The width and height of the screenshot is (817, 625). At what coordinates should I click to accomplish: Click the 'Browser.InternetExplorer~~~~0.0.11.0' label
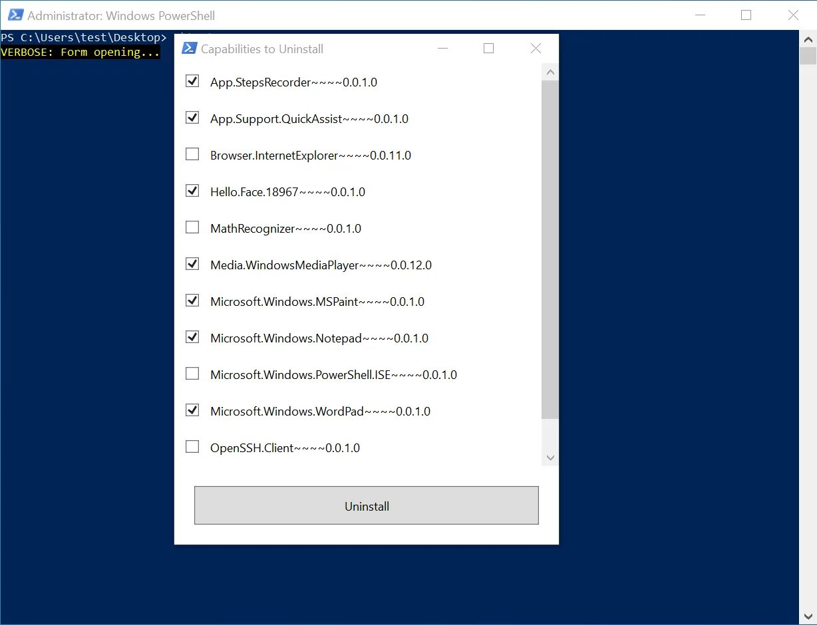(311, 155)
